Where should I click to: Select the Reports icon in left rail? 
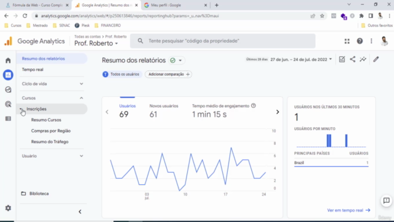pyautogui.click(x=8, y=75)
